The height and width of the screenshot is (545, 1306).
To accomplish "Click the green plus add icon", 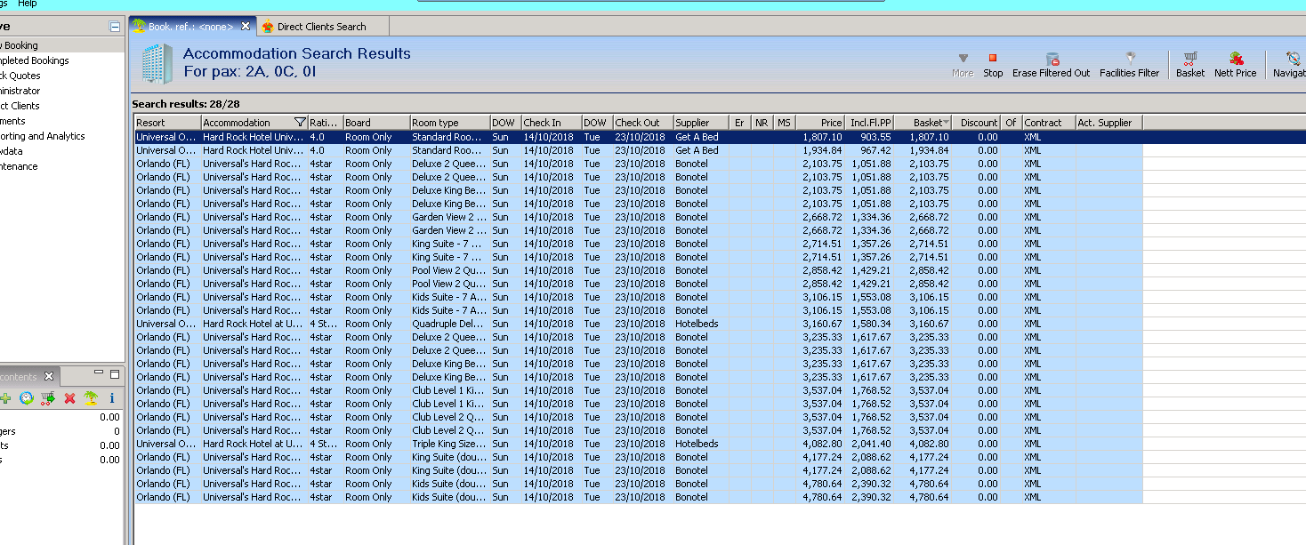I will tap(6, 399).
